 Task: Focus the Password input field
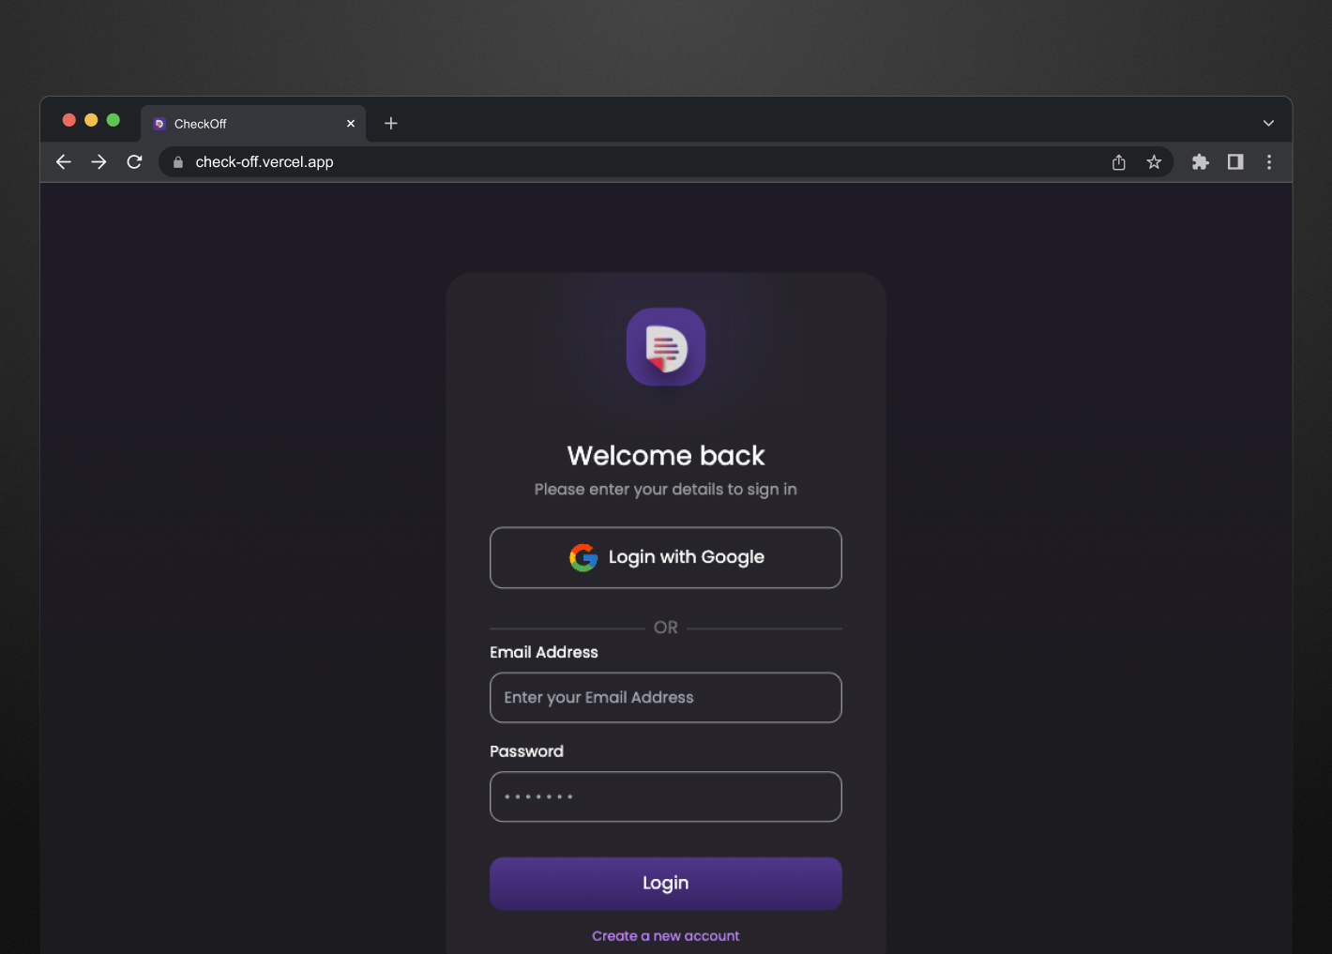[666, 796]
